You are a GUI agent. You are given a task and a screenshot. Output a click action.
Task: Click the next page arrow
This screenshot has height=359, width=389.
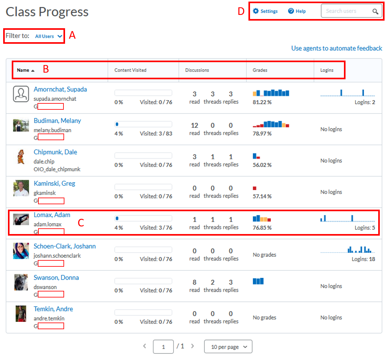[193, 346]
